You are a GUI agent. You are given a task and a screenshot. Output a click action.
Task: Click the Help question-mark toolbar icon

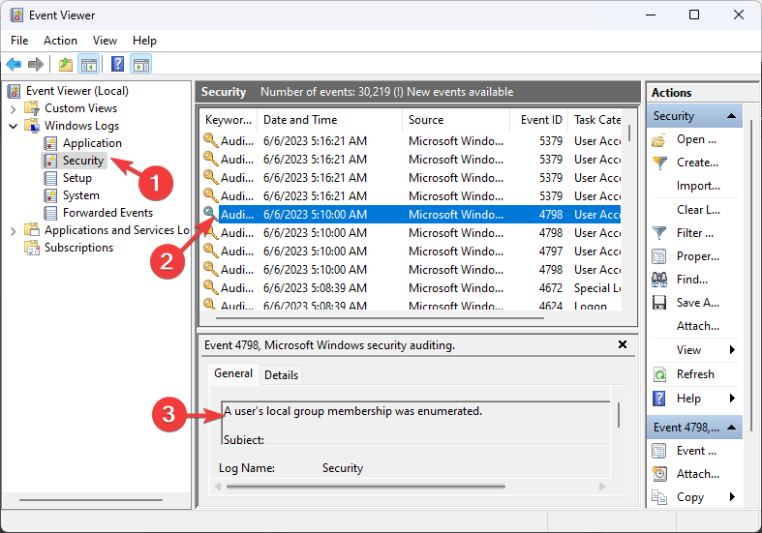point(117,65)
